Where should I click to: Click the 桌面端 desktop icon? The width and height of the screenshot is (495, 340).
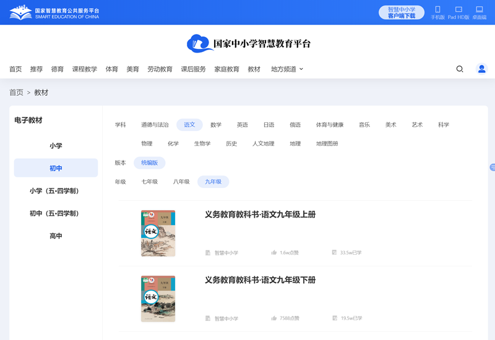click(x=480, y=10)
